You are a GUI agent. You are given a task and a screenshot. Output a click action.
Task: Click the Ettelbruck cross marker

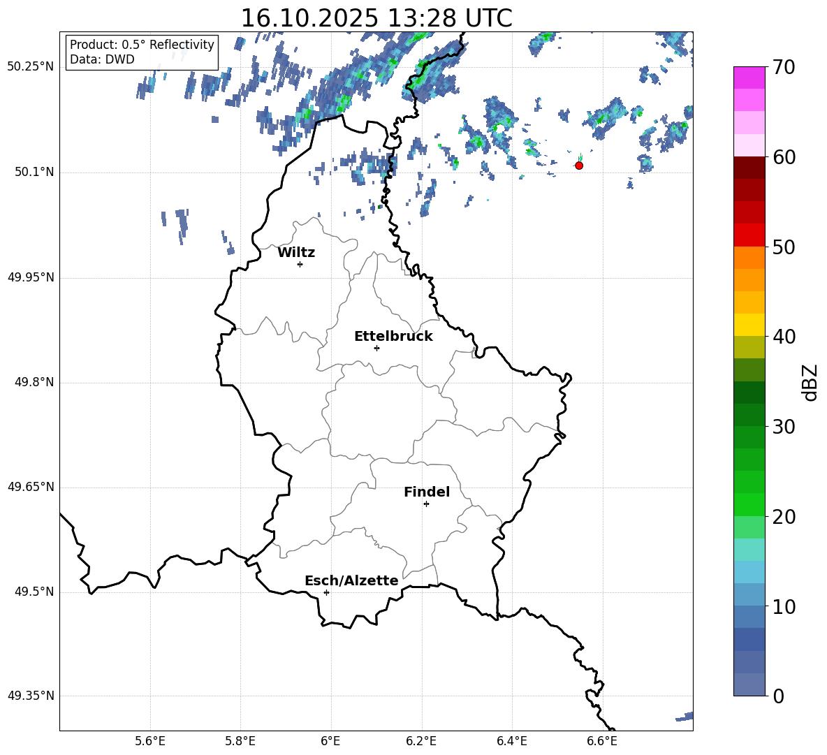376,348
